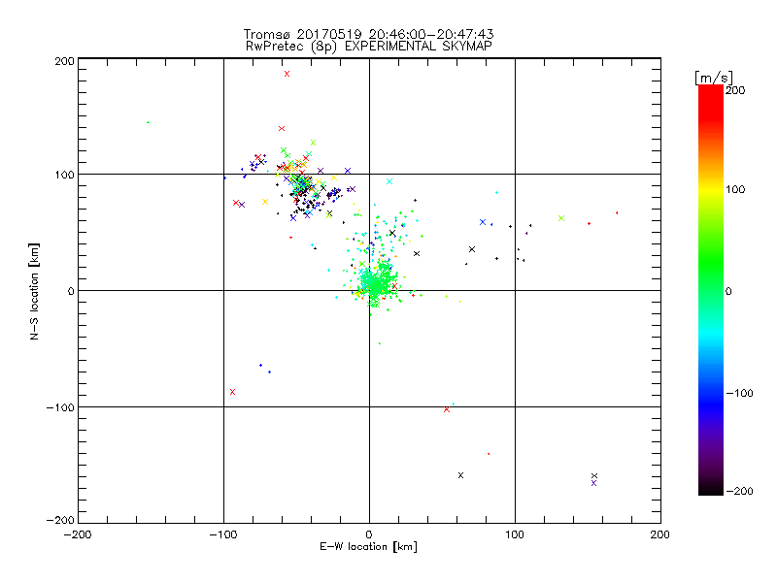Select the isolated green dot at far left
777x582 pixels.
click(x=149, y=122)
